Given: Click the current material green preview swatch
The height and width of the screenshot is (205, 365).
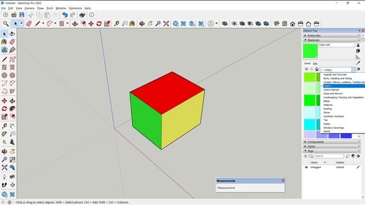Looking at the screenshot, I should tap(310, 51).
